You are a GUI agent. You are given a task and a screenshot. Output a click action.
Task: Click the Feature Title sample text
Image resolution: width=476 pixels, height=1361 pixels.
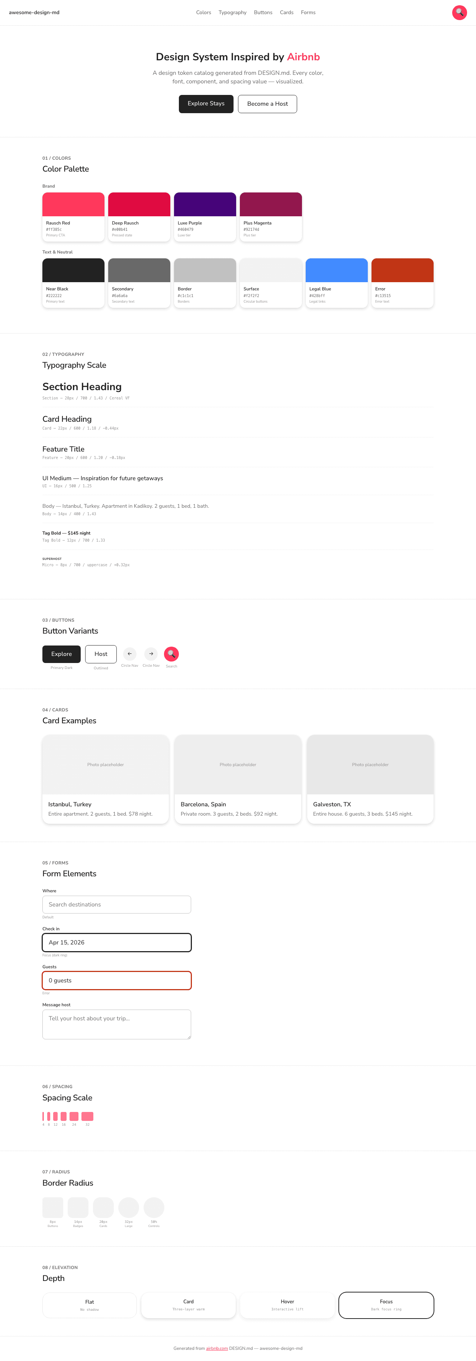[63, 449]
